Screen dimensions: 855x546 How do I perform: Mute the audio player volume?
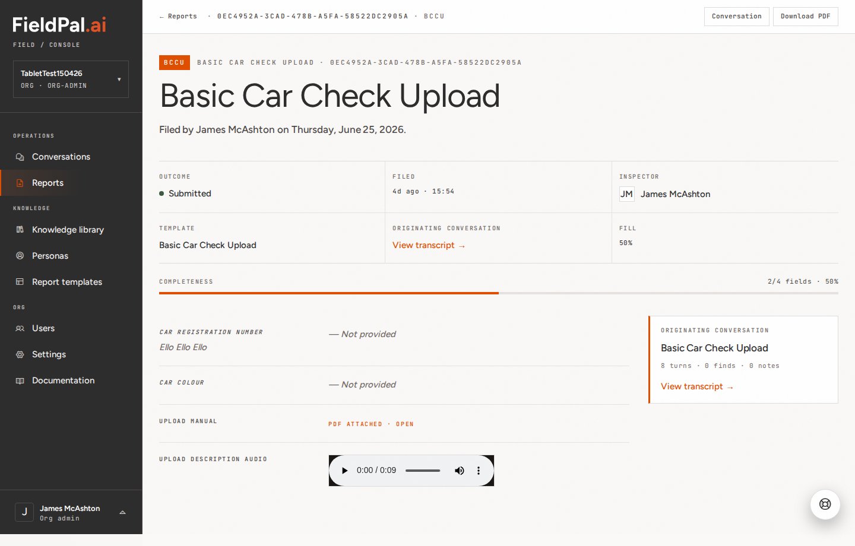[459, 471]
